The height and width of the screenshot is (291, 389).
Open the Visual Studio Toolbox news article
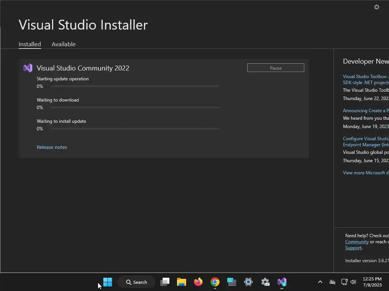pyautogui.click(x=366, y=80)
